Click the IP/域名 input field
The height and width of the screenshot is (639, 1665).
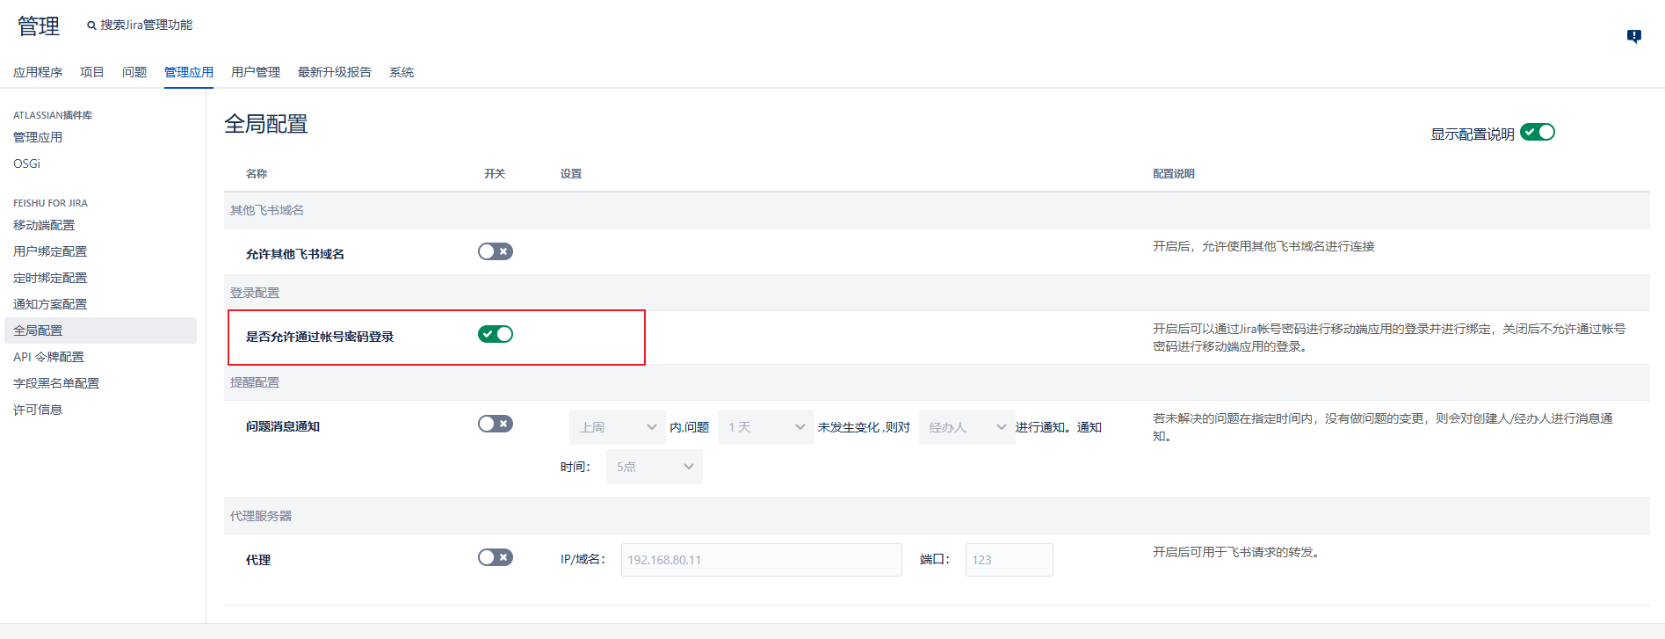(761, 560)
